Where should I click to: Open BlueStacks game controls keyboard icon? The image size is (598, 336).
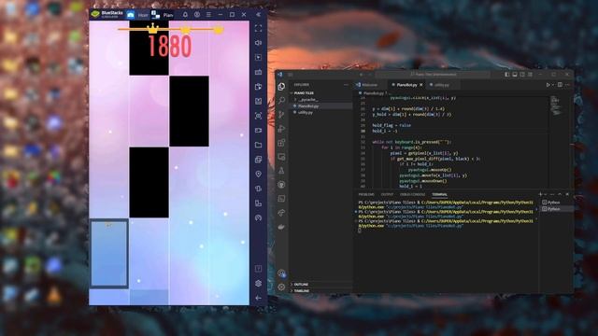258,72
